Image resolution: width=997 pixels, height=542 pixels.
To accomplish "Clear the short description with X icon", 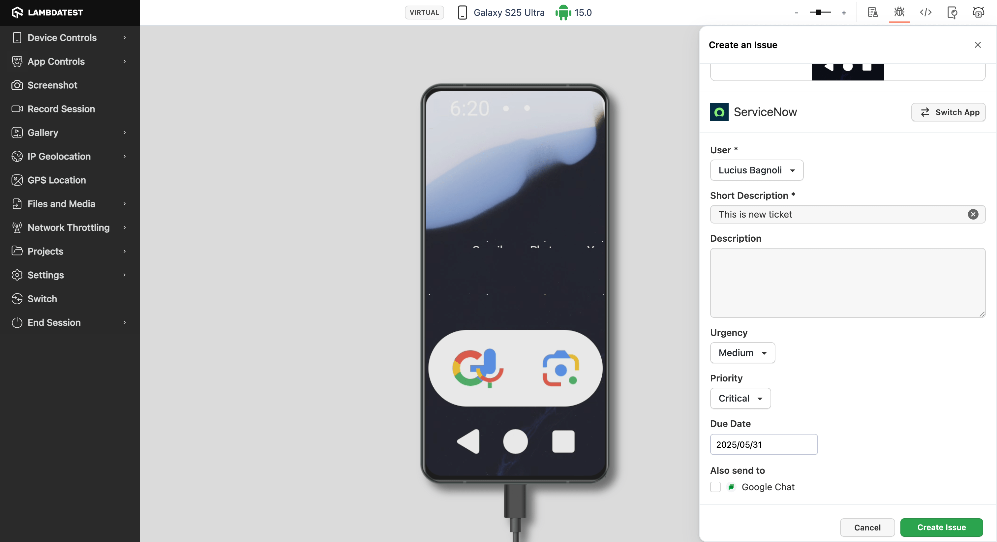I will (x=973, y=214).
